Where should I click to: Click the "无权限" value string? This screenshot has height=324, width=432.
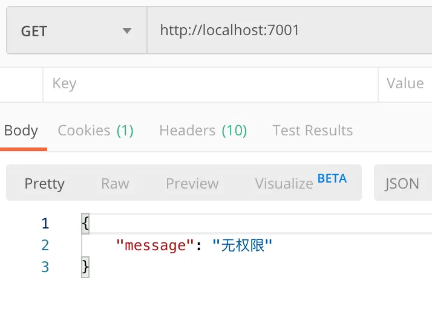243,245
